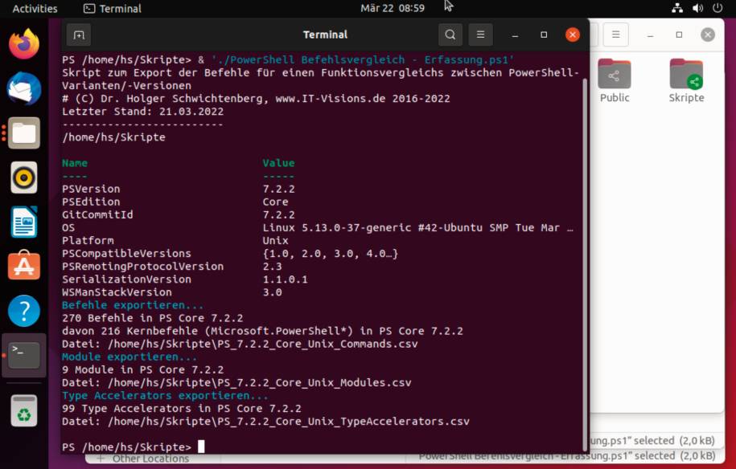Select the Public folder in Files
The height and width of the screenshot is (469, 736).
coord(614,80)
